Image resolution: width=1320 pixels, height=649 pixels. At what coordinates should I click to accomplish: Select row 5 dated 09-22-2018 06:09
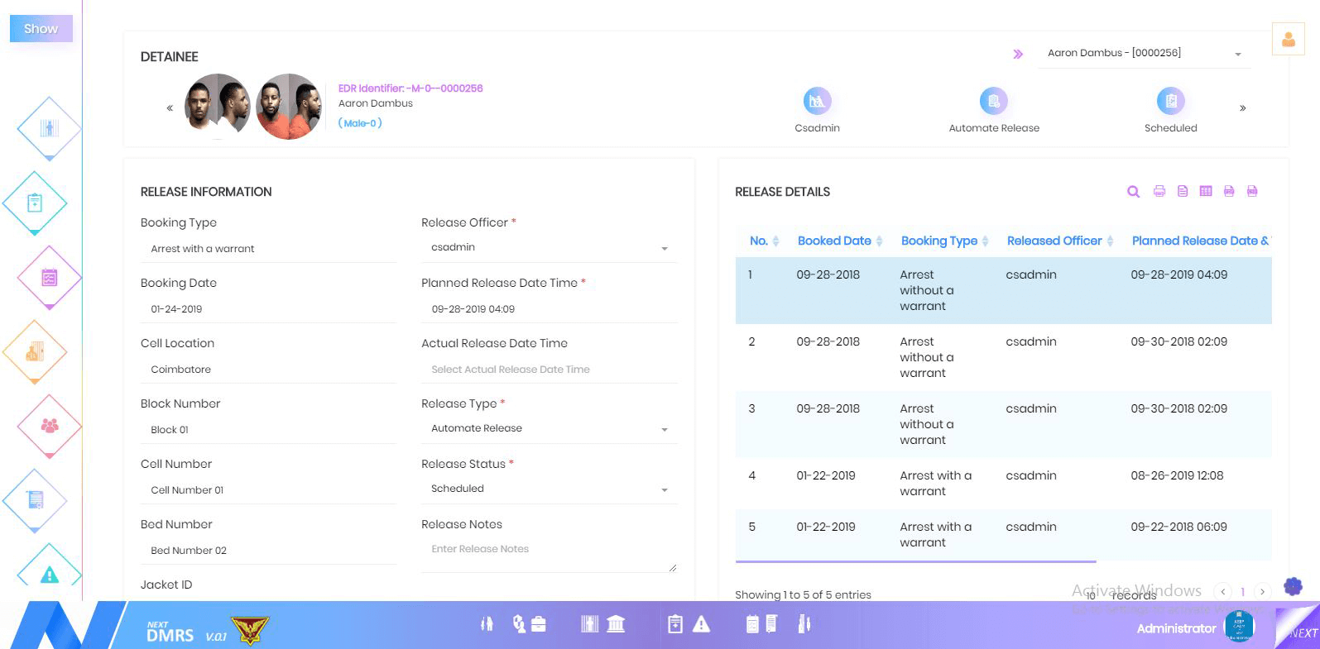coord(1003,535)
